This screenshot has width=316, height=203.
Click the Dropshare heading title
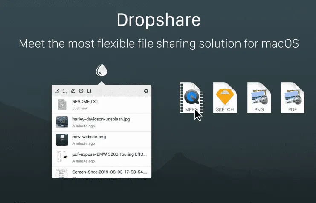coord(159,20)
